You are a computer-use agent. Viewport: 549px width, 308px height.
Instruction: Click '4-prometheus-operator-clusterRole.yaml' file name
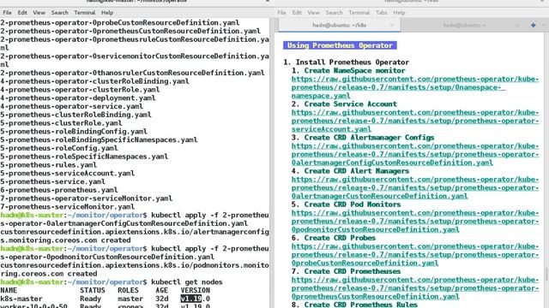click(80, 90)
